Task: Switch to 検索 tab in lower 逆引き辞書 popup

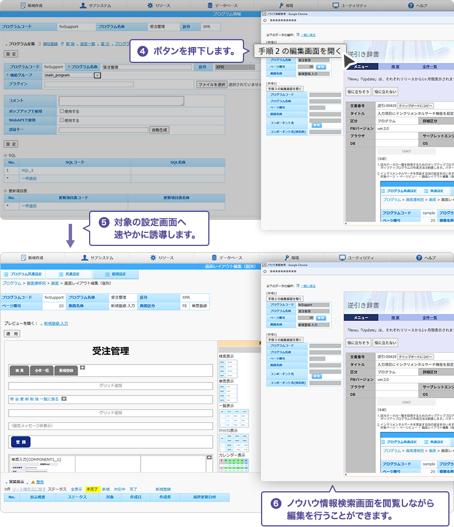Action: pyautogui.click(x=395, y=317)
